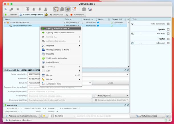Viewport: 174px width, 124px height.
Task: Open arrow next to Avvia tutti i download
Action: 164,116
